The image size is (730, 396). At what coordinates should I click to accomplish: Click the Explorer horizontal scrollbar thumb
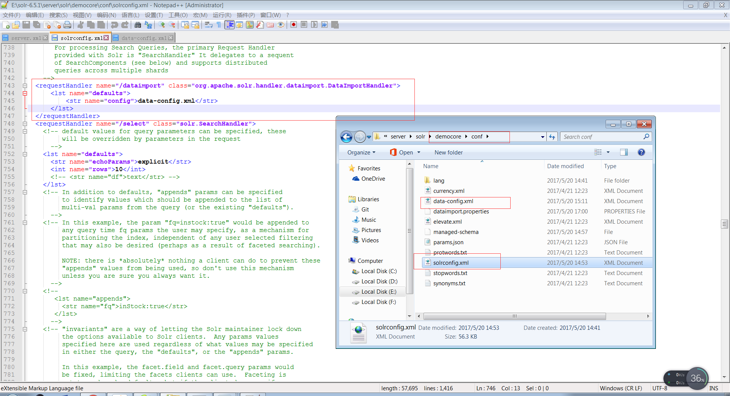pyautogui.click(x=514, y=316)
